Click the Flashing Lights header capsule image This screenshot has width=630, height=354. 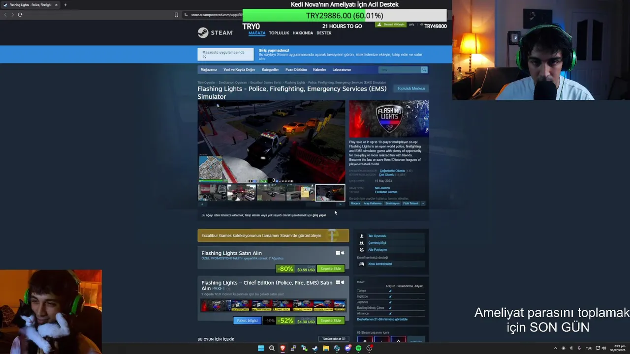(x=389, y=119)
